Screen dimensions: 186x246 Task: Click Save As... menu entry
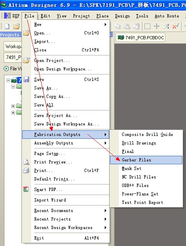pyautogui.click(x=66, y=88)
